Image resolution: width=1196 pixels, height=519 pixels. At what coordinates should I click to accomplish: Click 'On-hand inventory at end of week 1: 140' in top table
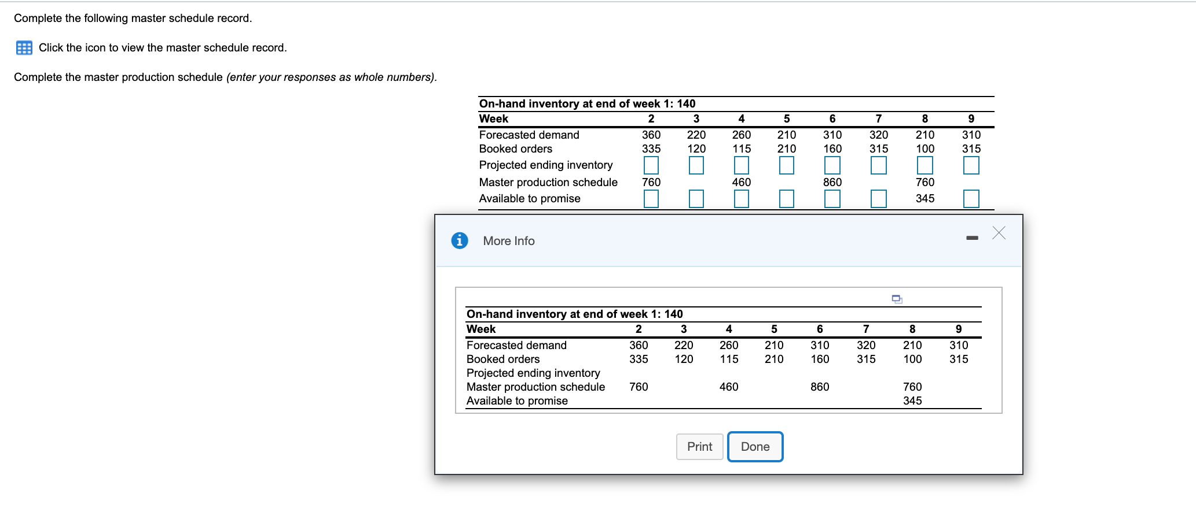[x=588, y=103]
